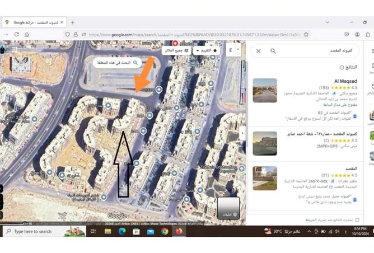Open the map layers thumbnail button
The width and height of the screenshot is (374, 253).
tap(228, 208)
